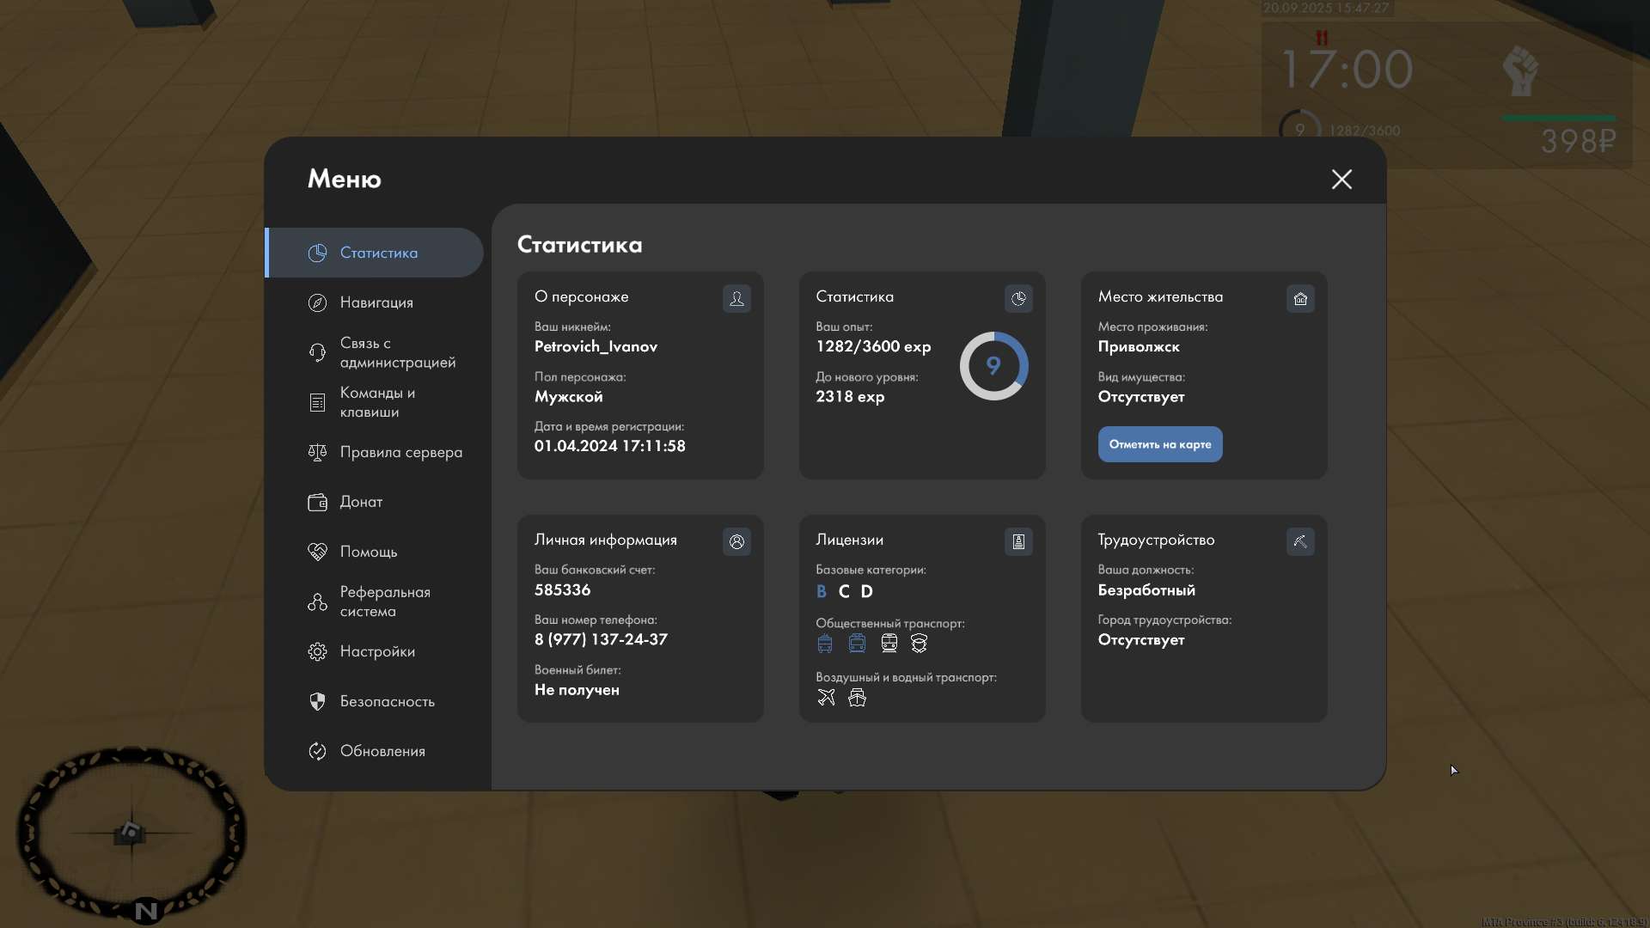This screenshot has height=928, width=1650.
Task: Click the character profile icon in О персонаже card
Action: (736, 298)
